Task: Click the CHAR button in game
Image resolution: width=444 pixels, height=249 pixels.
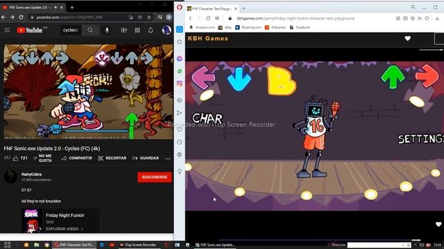Action: click(x=207, y=118)
